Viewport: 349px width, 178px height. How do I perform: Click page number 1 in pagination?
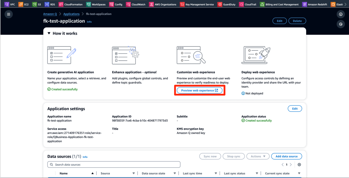click(x=286, y=165)
